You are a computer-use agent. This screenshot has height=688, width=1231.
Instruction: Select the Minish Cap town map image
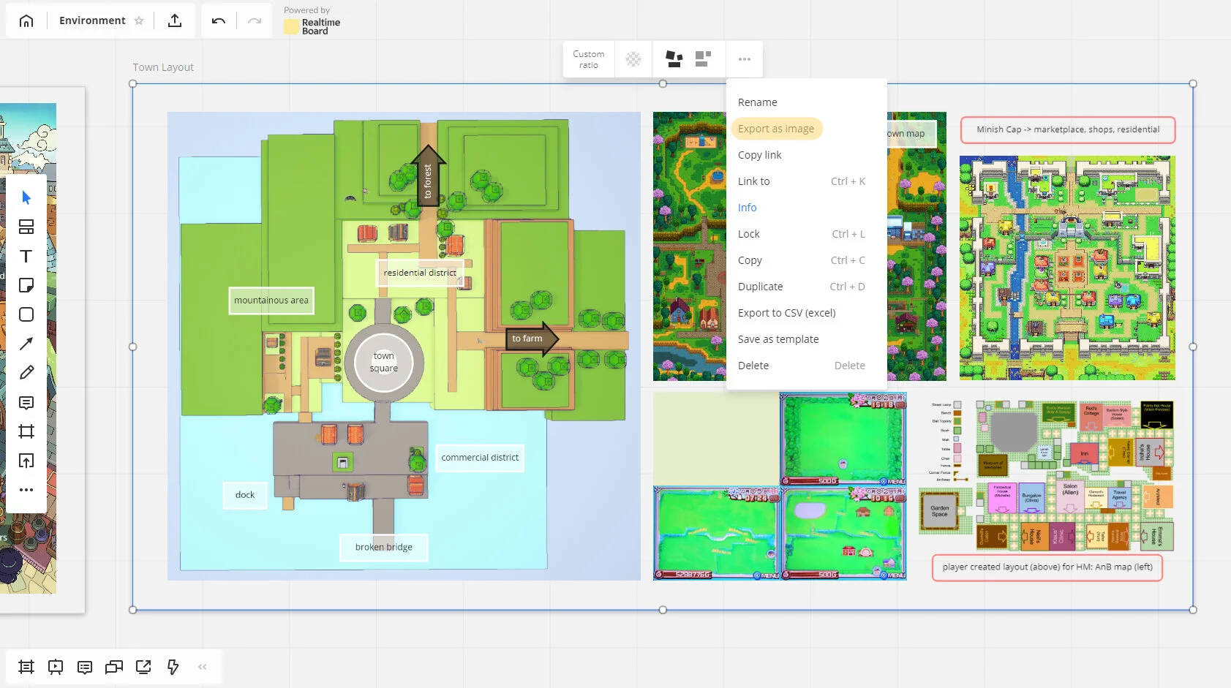(1067, 268)
